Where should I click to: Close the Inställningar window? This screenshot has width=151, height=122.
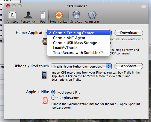(x=8, y=6)
